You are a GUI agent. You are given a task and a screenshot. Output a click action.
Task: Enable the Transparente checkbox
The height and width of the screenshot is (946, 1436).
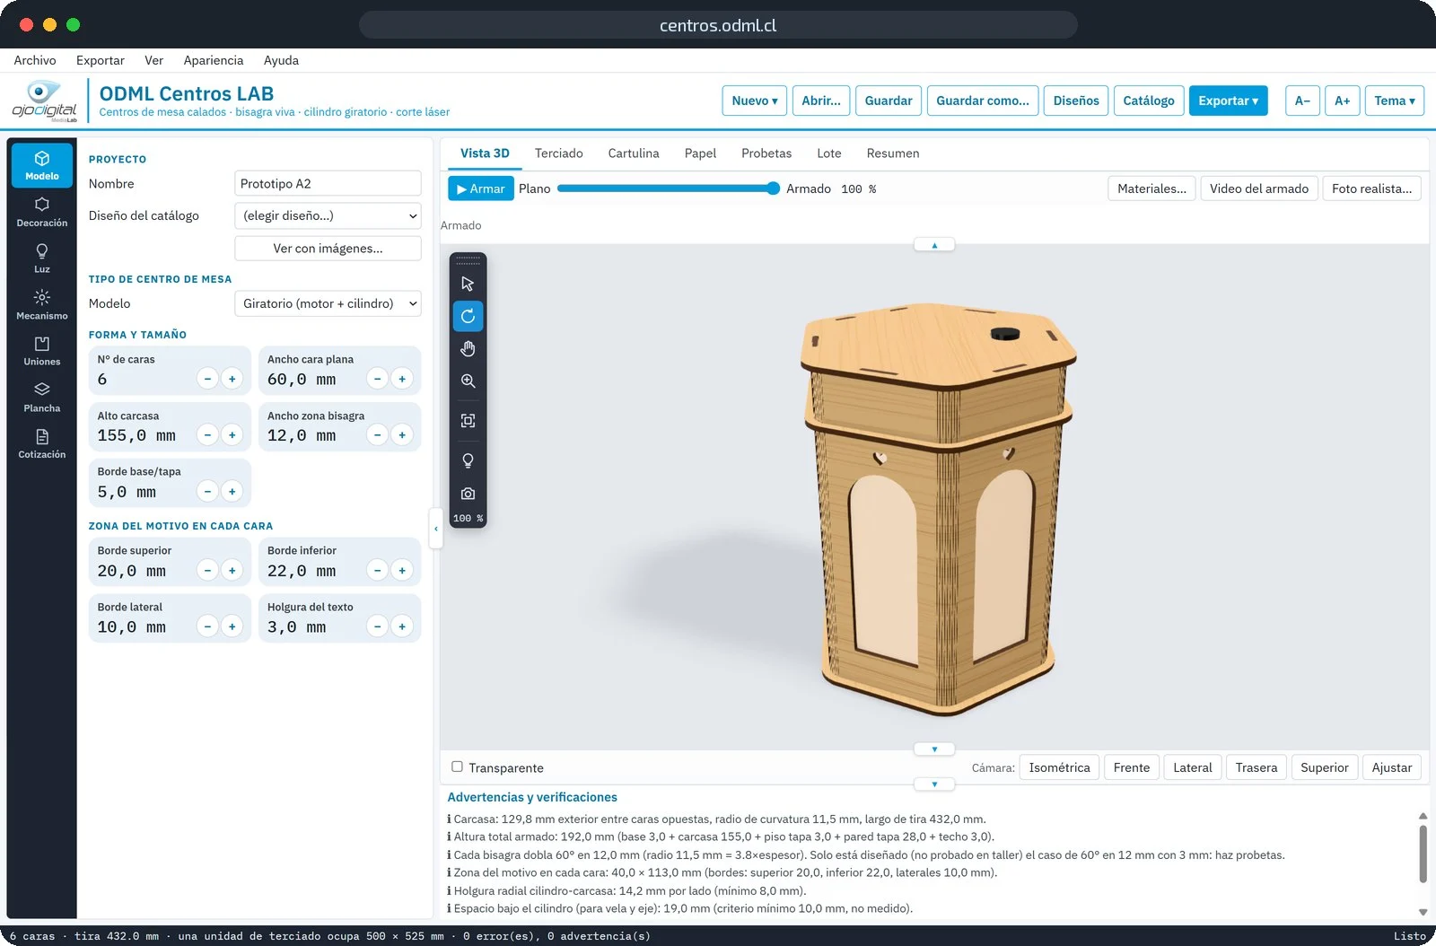[x=457, y=766]
